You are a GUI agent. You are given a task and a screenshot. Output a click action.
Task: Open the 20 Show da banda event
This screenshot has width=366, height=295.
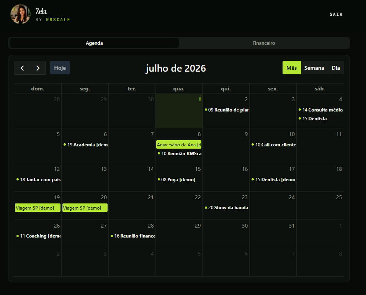(x=226, y=208)
